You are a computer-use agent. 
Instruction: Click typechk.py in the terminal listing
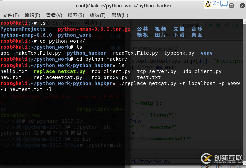[179, 53]
